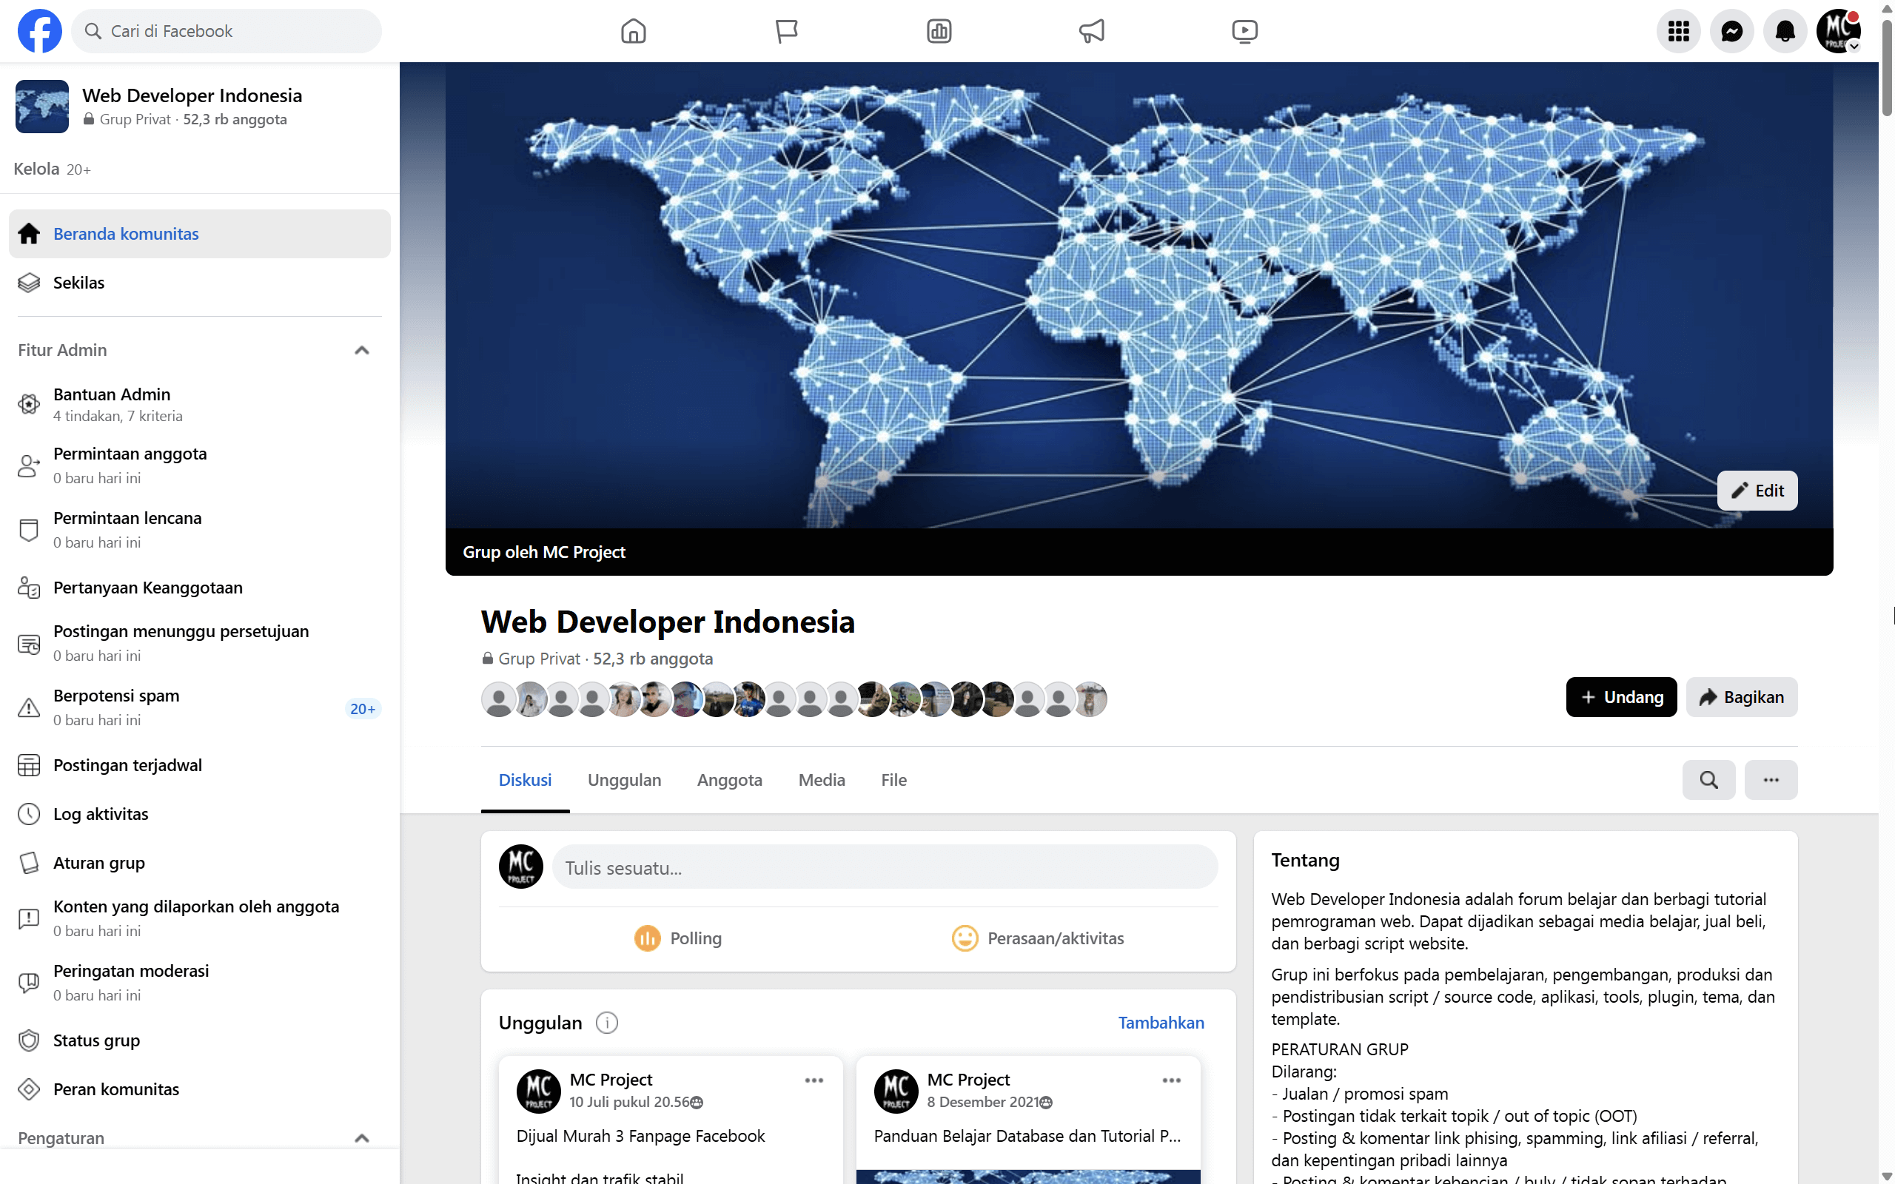1895x1184 pixels.
Task: Collapse the Fitur Admin section
Action: (x=362, y=350)
